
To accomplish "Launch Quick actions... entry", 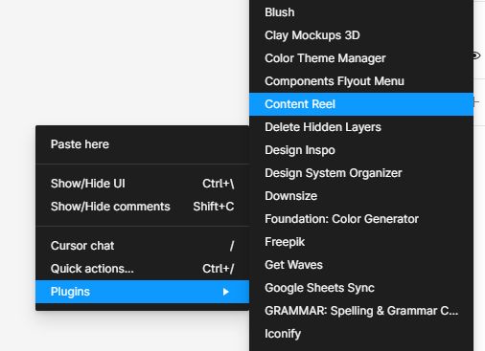I will click(143, 269).
